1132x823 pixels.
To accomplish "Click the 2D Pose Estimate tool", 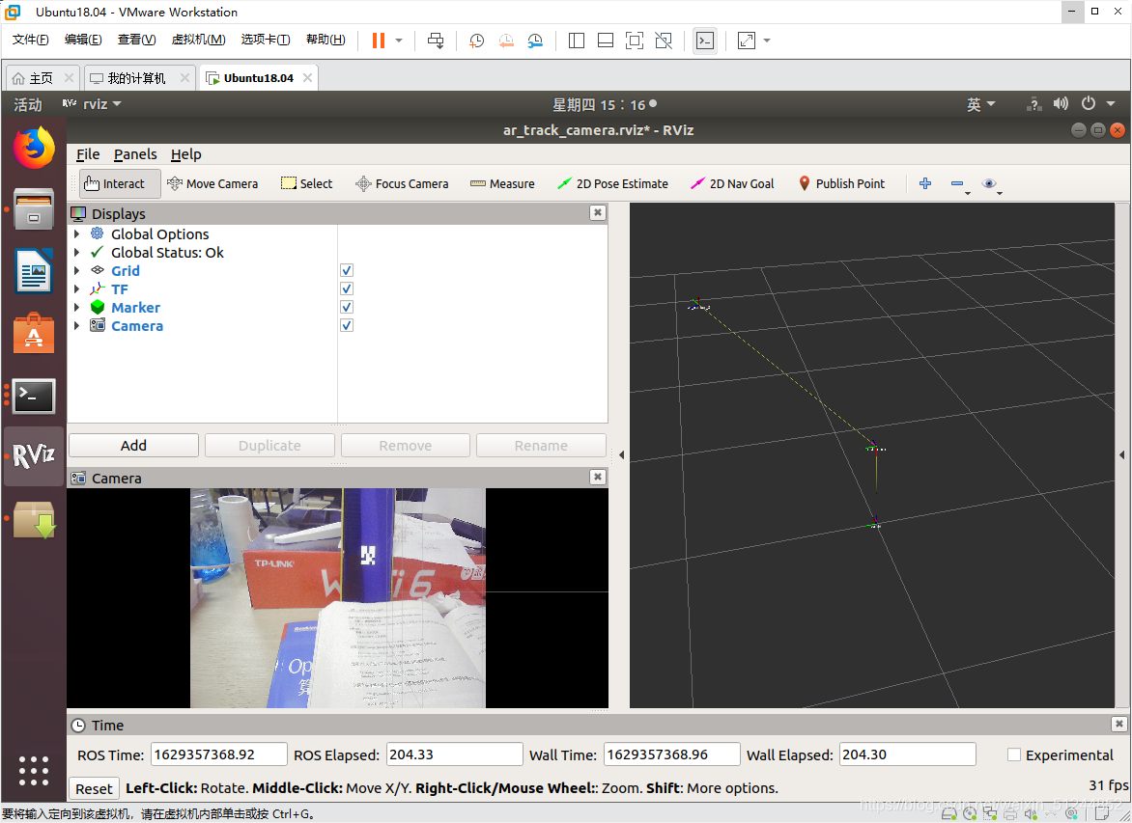I will pos(612,184).
